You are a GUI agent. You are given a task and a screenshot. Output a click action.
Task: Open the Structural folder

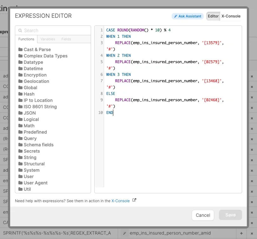click(31, 164)
